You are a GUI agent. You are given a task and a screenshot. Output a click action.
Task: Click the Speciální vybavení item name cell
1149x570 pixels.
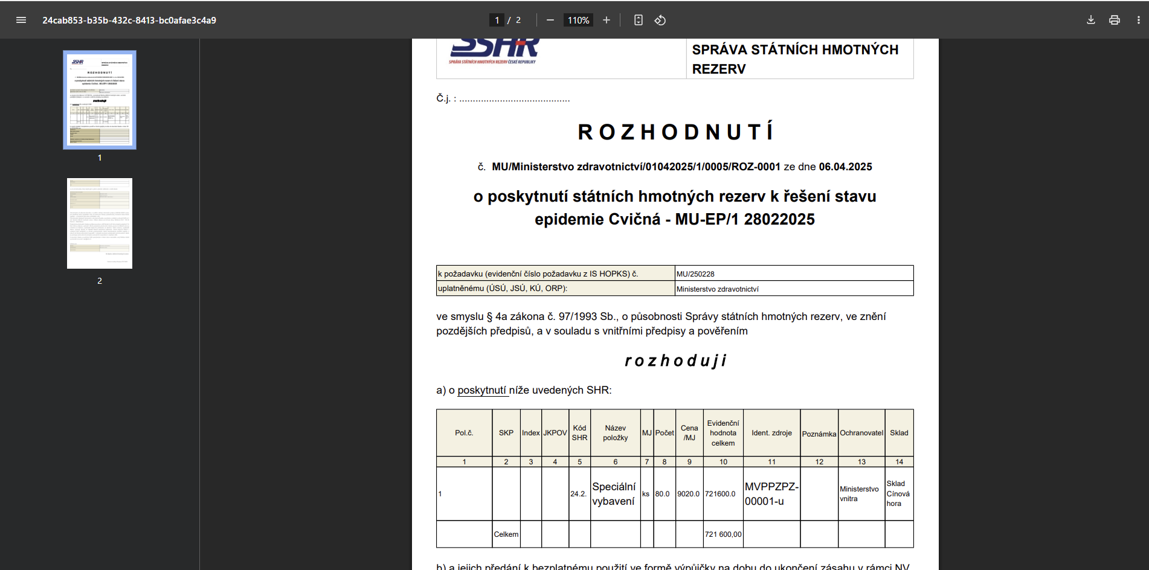pos(614,494)
